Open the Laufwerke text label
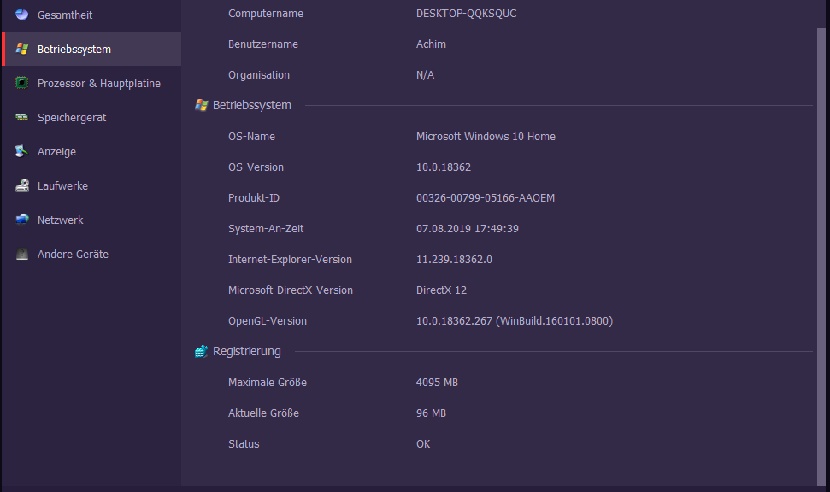This screenshot has width=830, height=492. click(62, 185)
